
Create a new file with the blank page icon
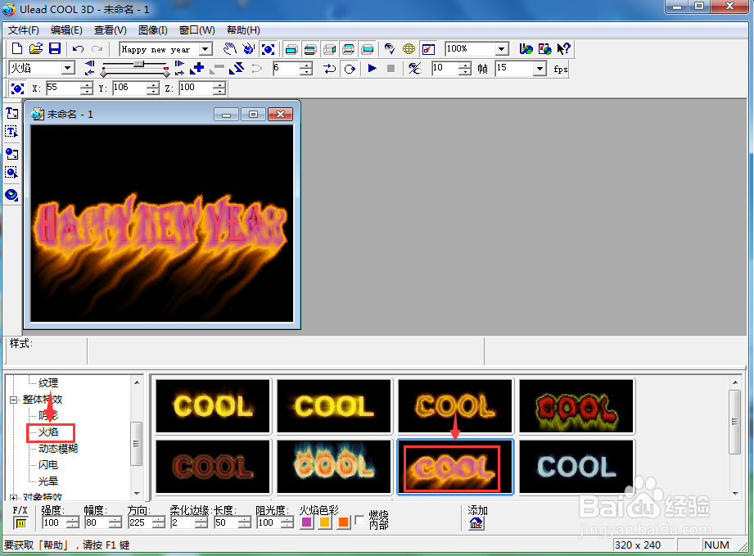coord(17,49)
